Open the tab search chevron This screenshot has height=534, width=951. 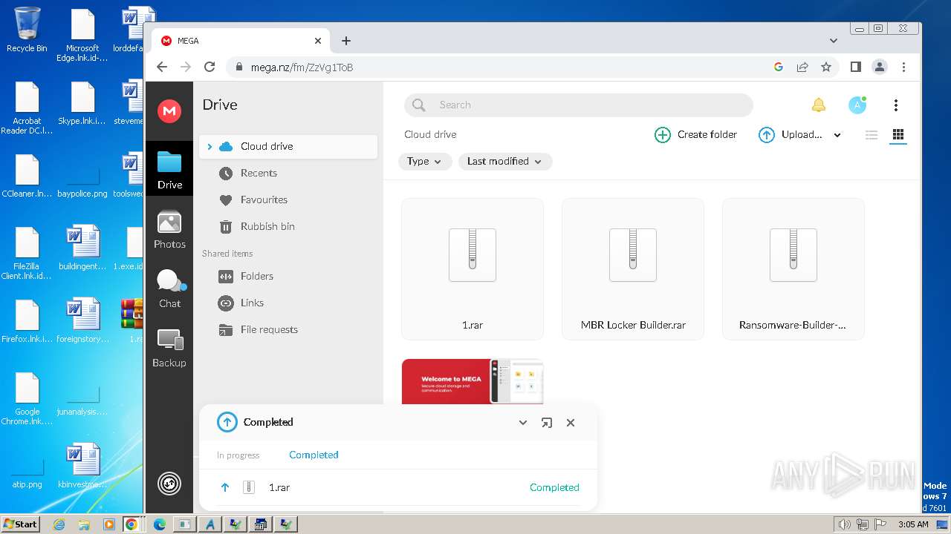point(834,41)
